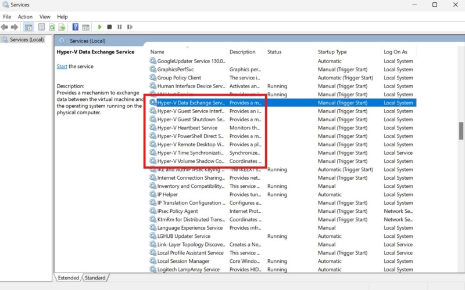
Task: Open the View menu
Action: click(x=45, y=17)
